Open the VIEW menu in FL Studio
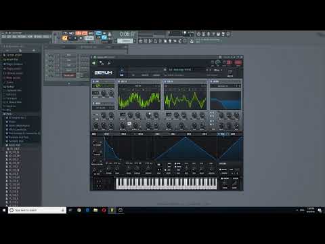This screenshot has height=244, width=325. click(x=30, y=37)
